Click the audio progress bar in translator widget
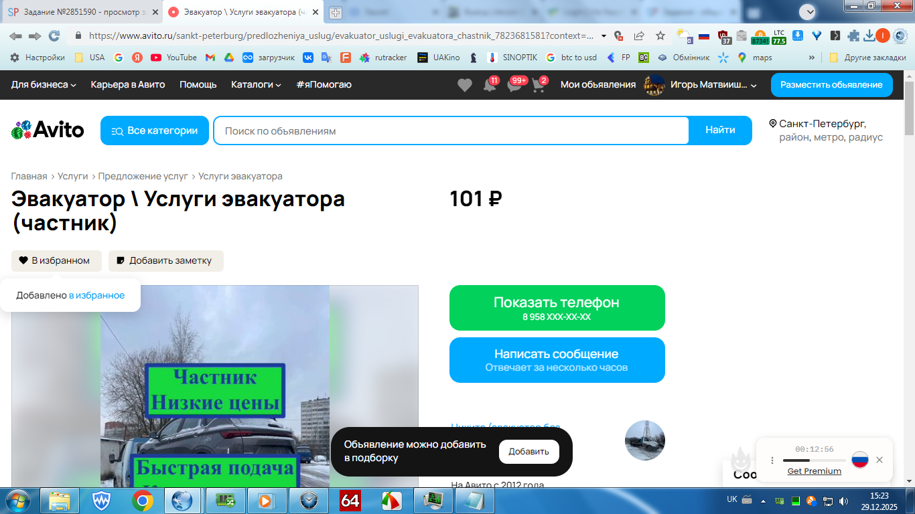The image size is (915, 514). [x=815, y=460]
